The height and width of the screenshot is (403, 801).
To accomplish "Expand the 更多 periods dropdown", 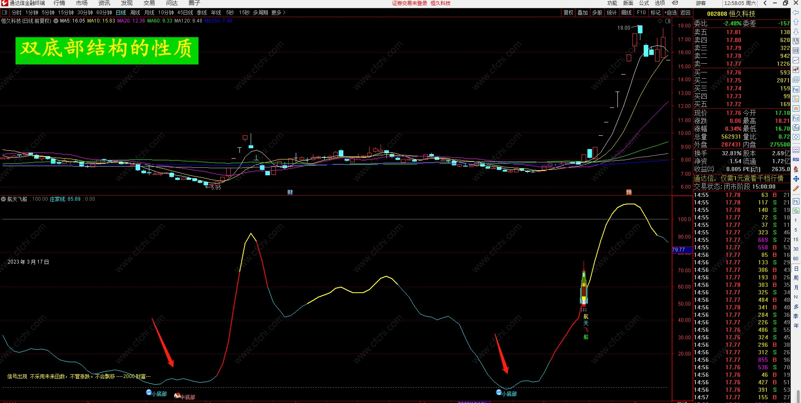I will pos(278,12).
